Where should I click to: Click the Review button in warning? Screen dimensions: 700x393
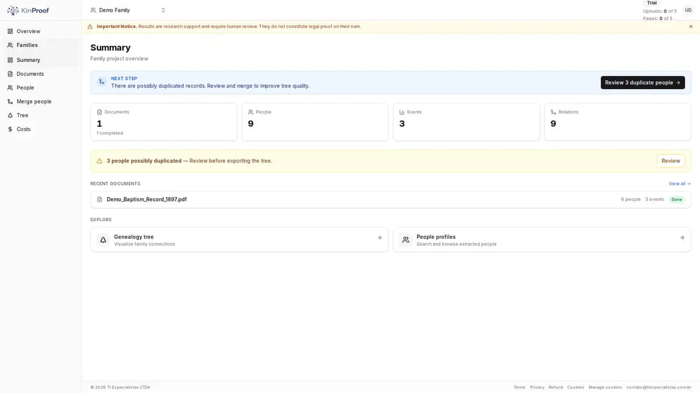[x=671, y=161]
